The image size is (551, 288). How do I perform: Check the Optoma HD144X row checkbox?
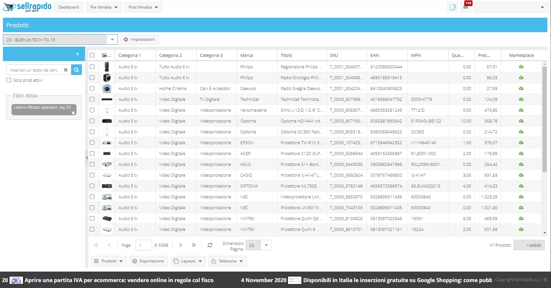pyautogui.click(x=92, y=121)
